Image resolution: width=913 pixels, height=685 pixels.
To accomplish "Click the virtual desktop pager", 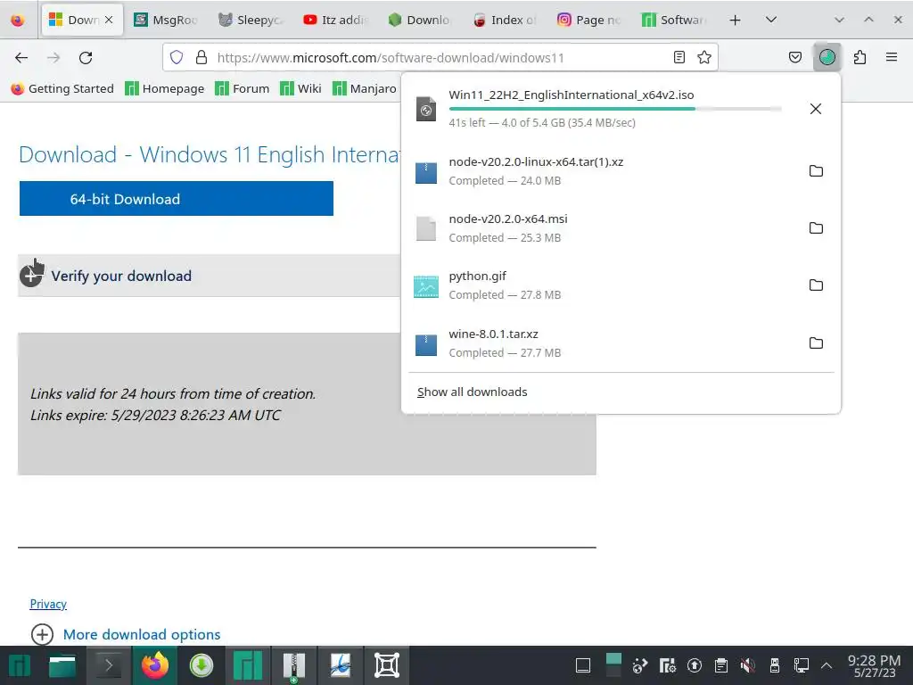I will [613, 665].
